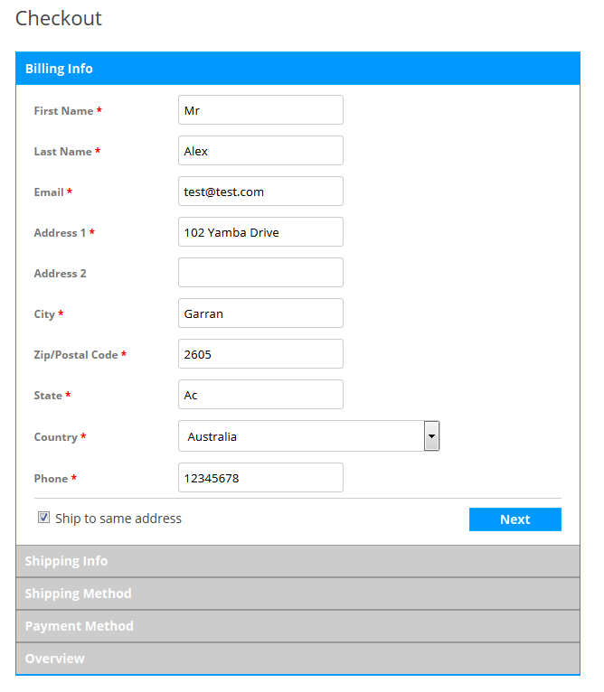604x692 pixels.
Task: Focus the First Name field containing Mr
Action: tap(260, 110)
